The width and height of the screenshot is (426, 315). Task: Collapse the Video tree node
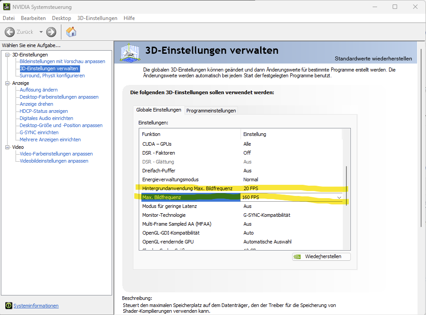[x=7, y=147]
